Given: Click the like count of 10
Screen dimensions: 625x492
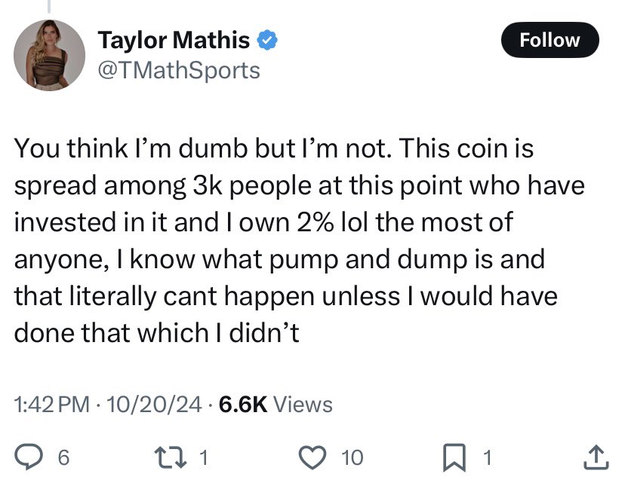Looking at the screenshot, I should [x=352, y=457].
